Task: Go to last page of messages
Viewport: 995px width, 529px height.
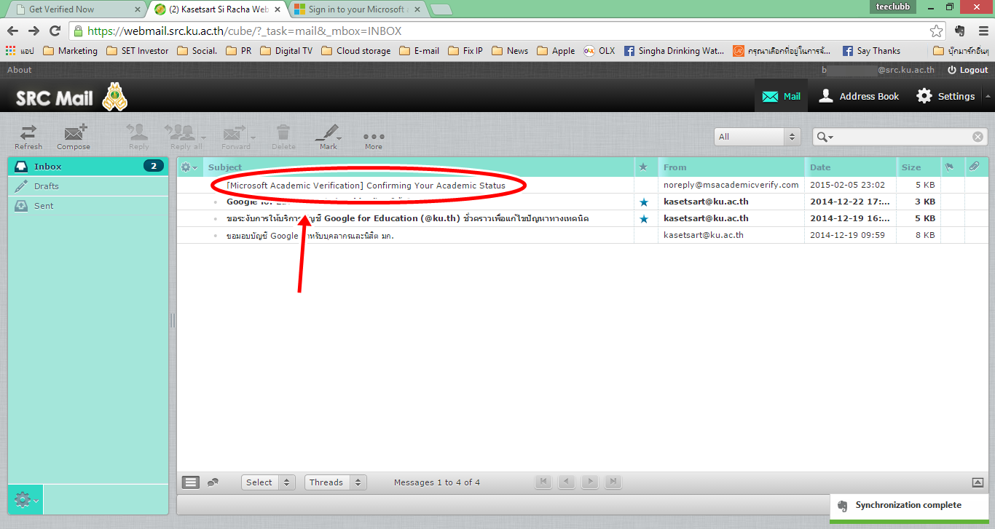Action: tap(613, 482)
